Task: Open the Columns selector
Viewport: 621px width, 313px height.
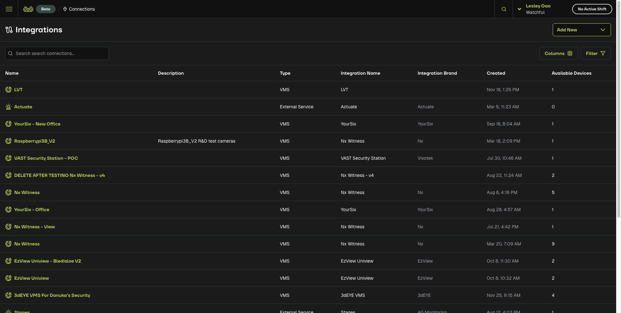Action: [x=558, y=53]
